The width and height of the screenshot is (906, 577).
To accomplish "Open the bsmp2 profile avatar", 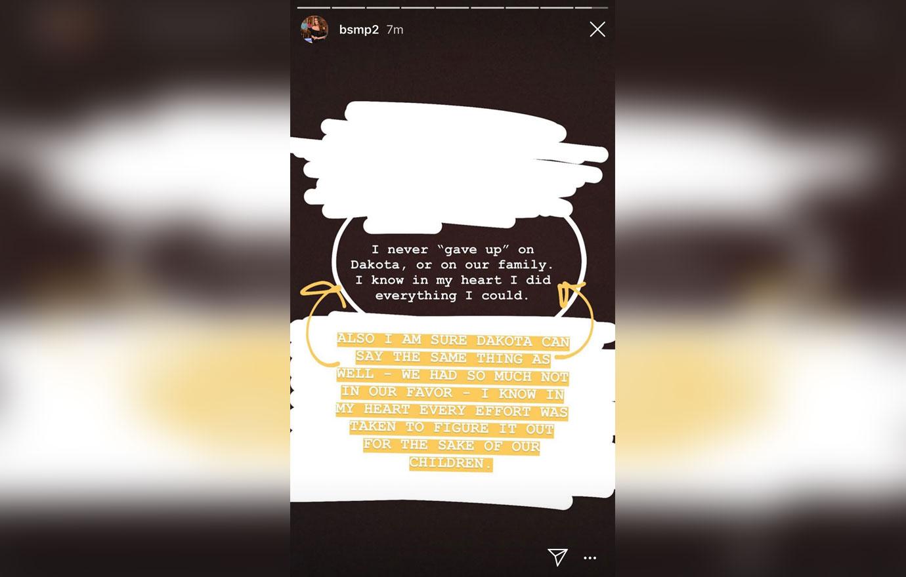I will click(x=314, y=30).
